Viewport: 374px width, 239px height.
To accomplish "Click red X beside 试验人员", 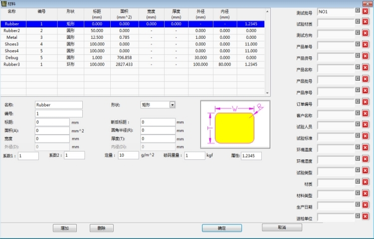I will pyautogui.click(x=365, y=126).
